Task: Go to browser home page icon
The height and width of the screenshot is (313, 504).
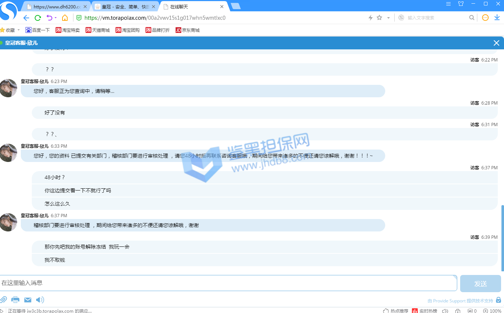Action: tap(65, 18)
